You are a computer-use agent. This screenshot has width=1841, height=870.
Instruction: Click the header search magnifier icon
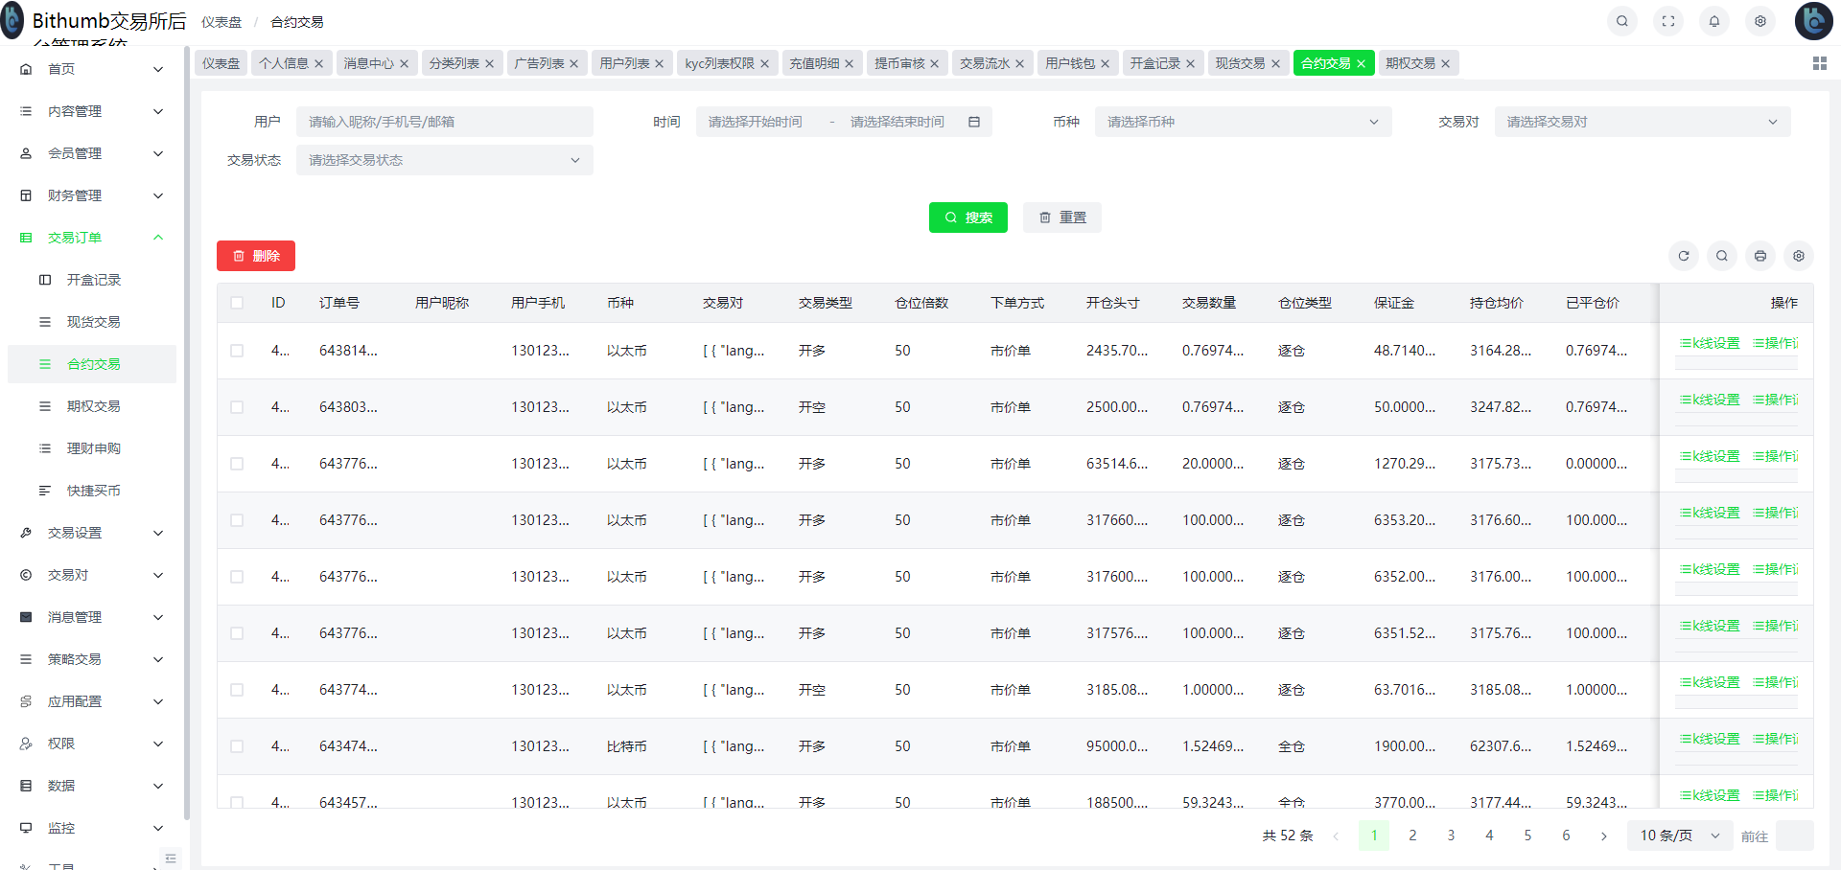pos(1622,21)
